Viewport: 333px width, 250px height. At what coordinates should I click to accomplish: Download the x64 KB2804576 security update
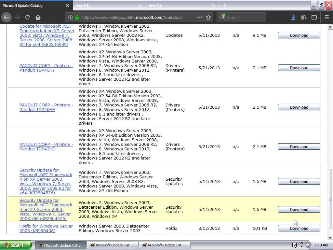(x=299, y=181)
